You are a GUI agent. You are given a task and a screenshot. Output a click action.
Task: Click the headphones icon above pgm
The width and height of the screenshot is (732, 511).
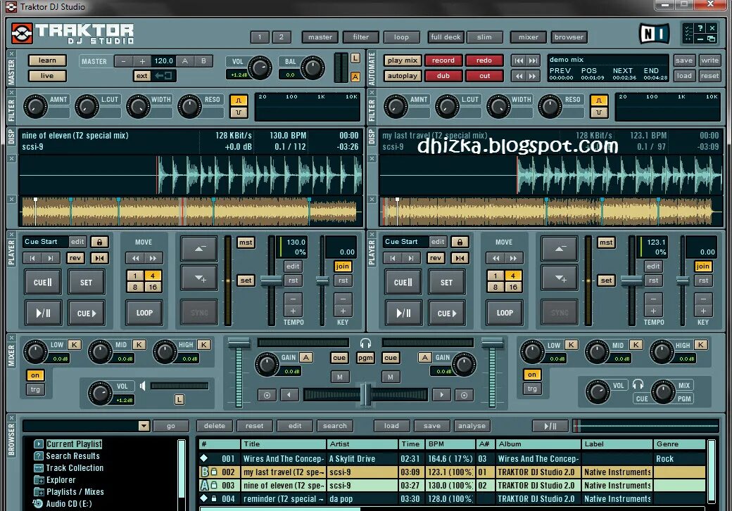[365, 344]
